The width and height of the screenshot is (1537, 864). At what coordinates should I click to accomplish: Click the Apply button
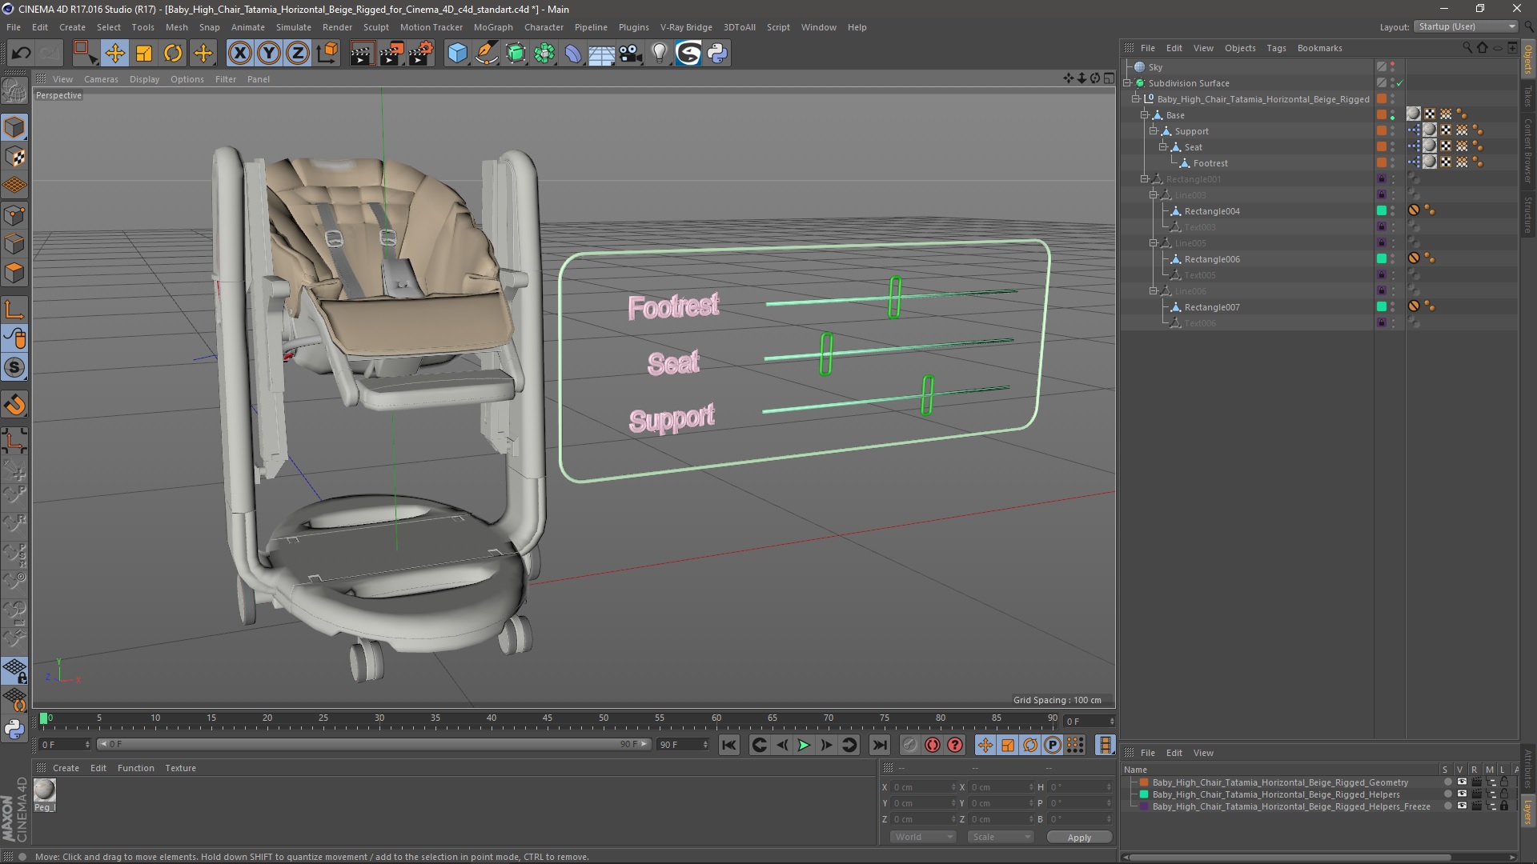(1079, 837)
